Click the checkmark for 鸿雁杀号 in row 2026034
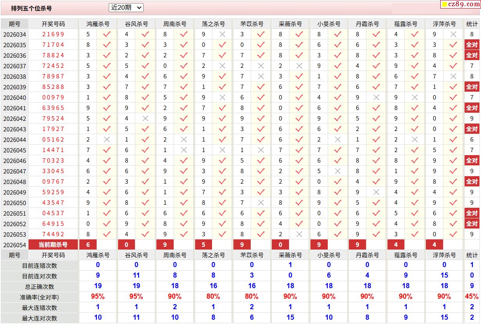Screen dimensions: 481x324 click(106, 34)
